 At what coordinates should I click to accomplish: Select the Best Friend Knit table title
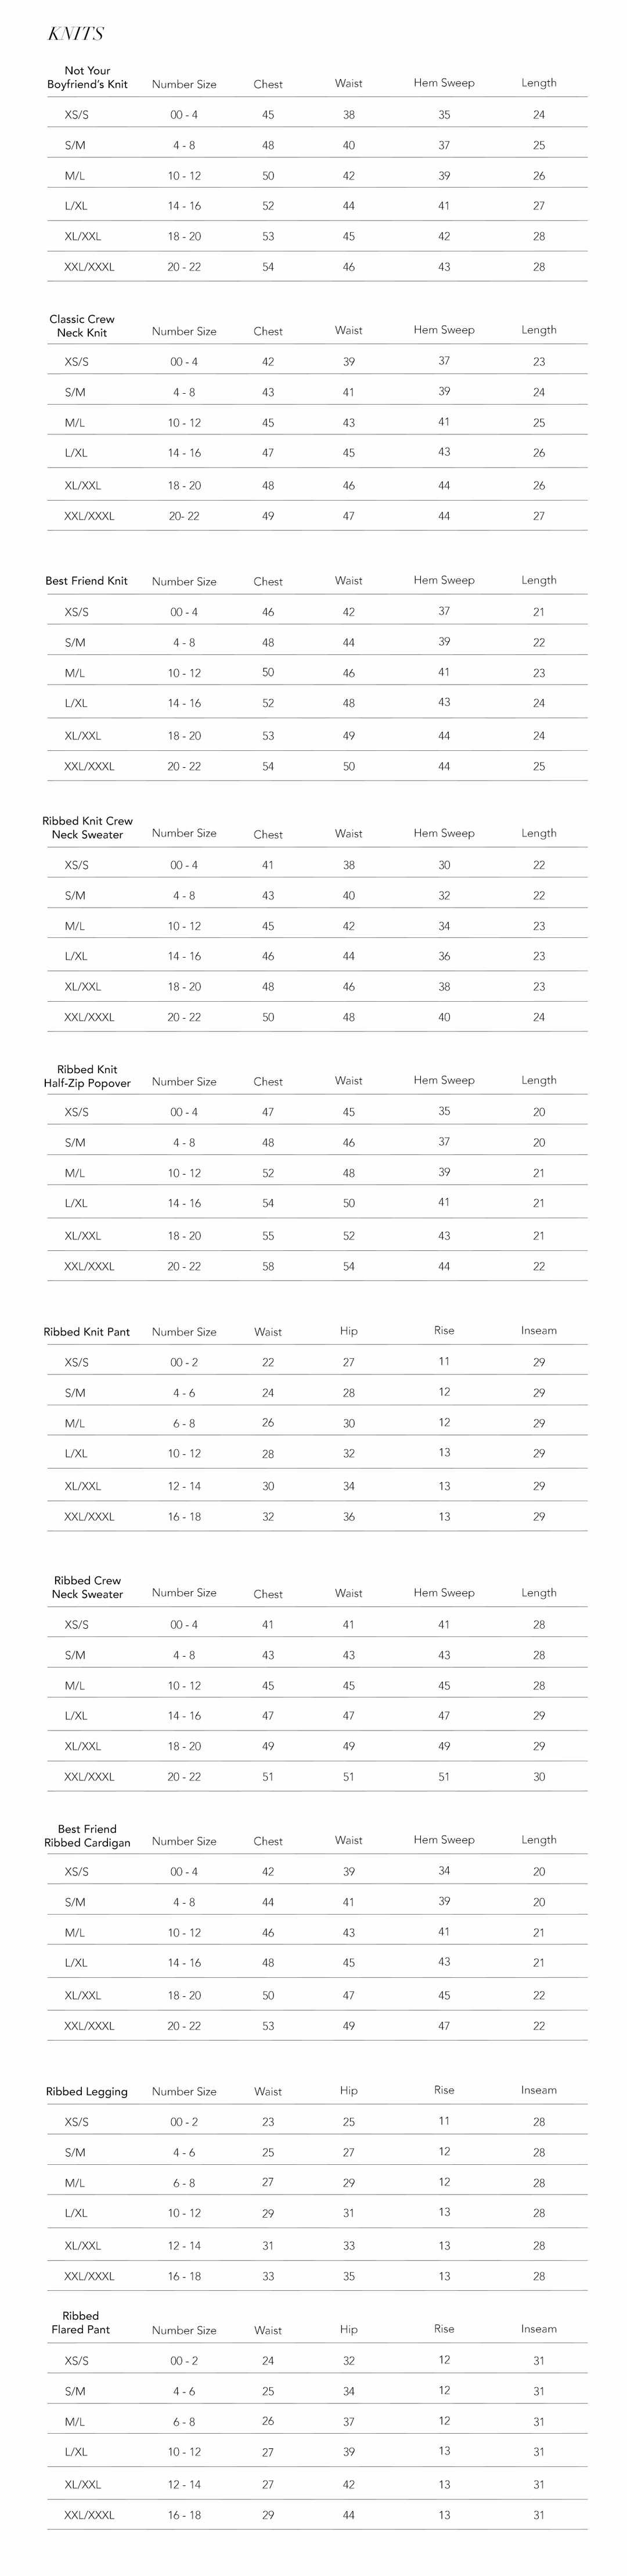[x=86, y=581]
